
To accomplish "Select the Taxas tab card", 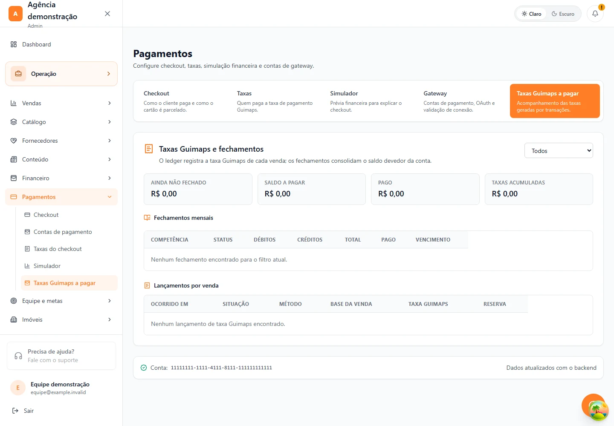I will [275, 101].
